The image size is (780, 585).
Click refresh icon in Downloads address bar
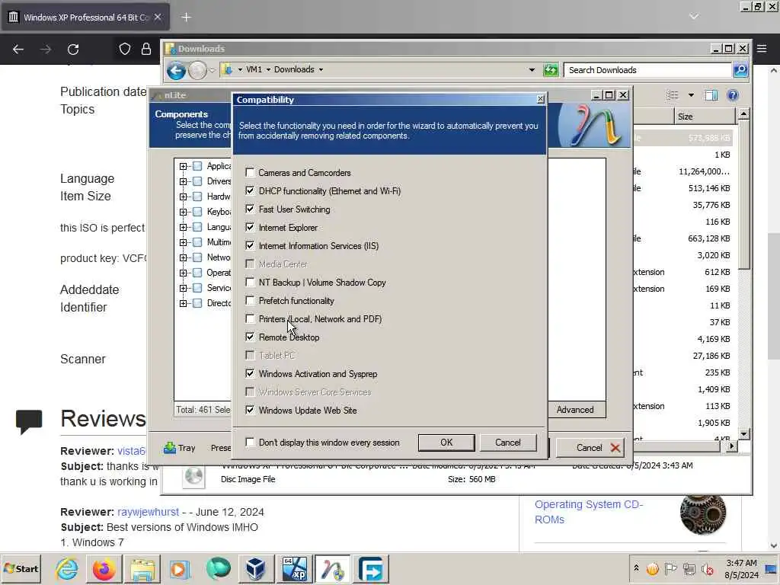(x=551, y=70)
